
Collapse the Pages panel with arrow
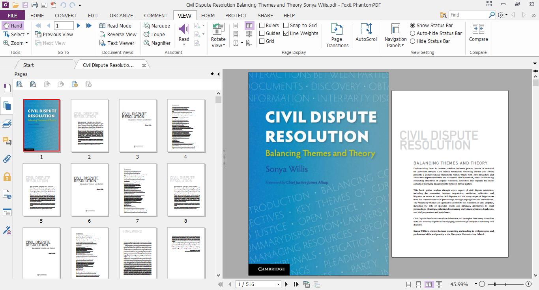click(x=219, y=74)
